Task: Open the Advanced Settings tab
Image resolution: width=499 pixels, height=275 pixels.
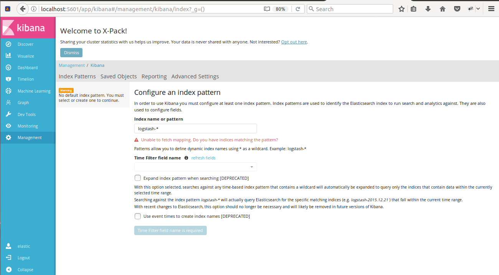Action: [x=195, y=76]
